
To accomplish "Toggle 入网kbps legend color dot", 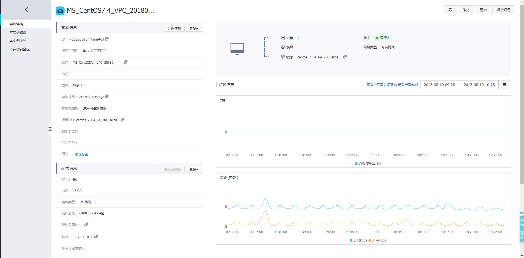I will [370, 240].
